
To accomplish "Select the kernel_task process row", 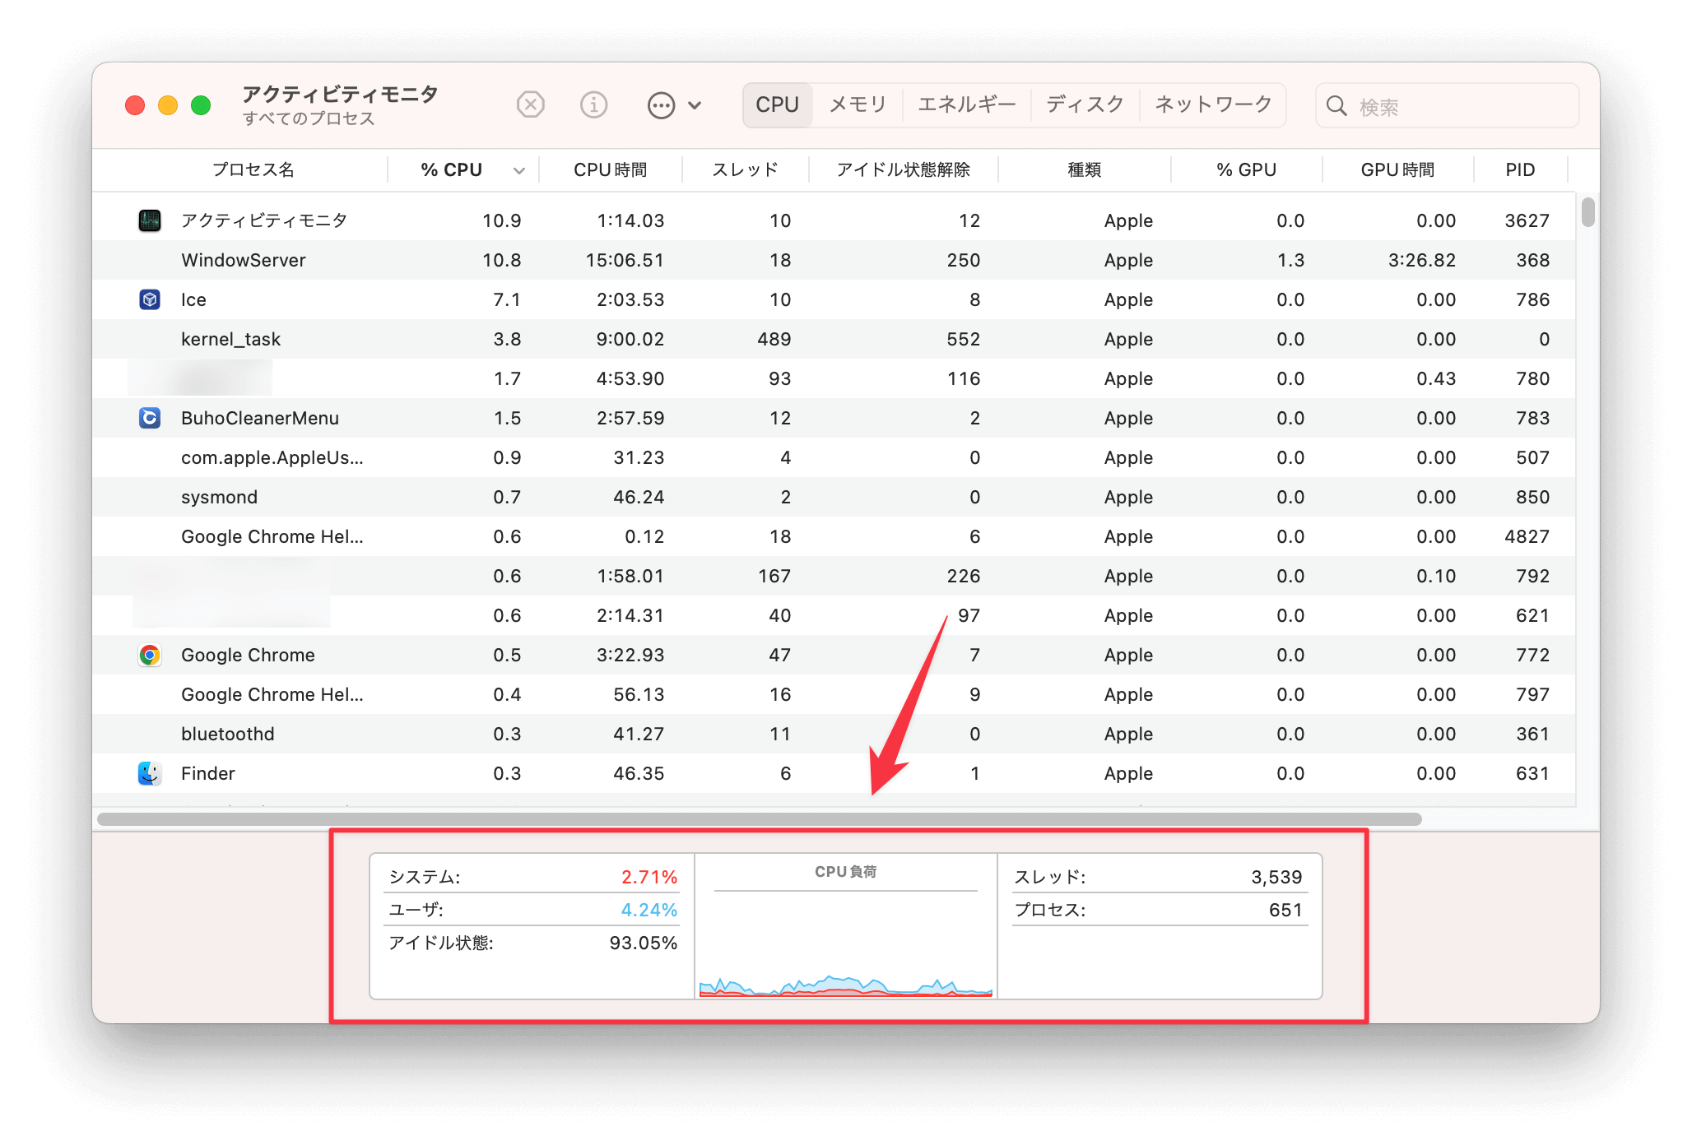I will 834,339.
